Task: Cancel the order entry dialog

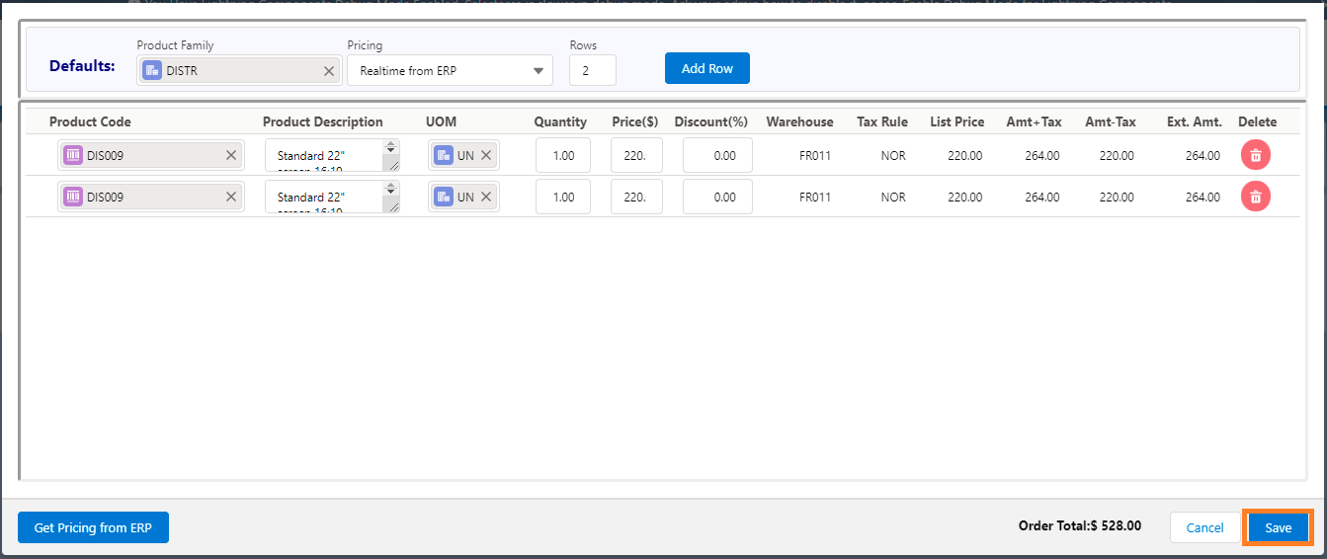Action: pos(1204,527)
